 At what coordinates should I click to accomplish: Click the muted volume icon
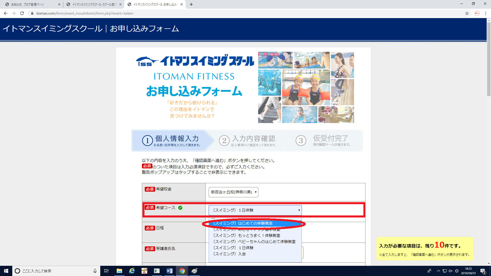(451, 271)
